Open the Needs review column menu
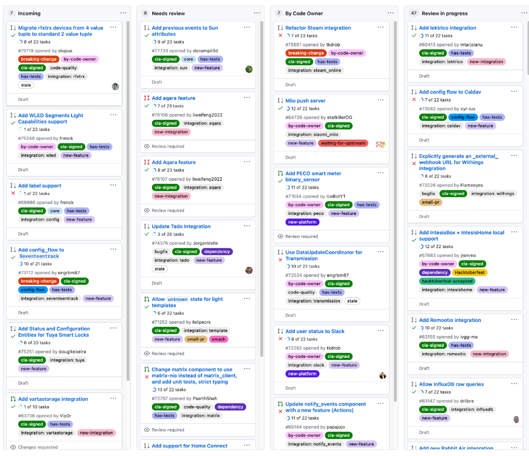The width and height of the screenshot is (529, 456). (x=257, y=13)
